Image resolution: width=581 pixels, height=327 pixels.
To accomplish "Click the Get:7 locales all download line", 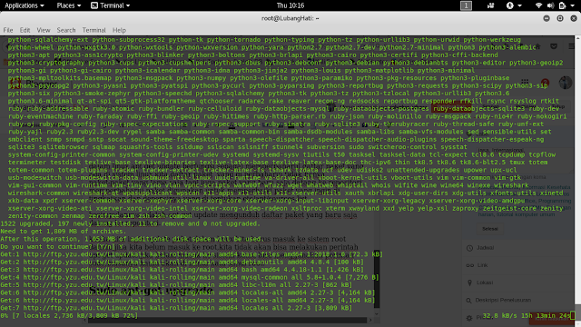I will pos(176,308).
